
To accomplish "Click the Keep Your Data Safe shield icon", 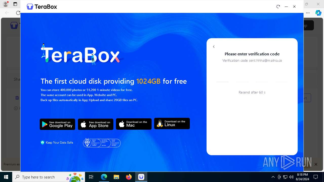I will click(x=43, y=143).
